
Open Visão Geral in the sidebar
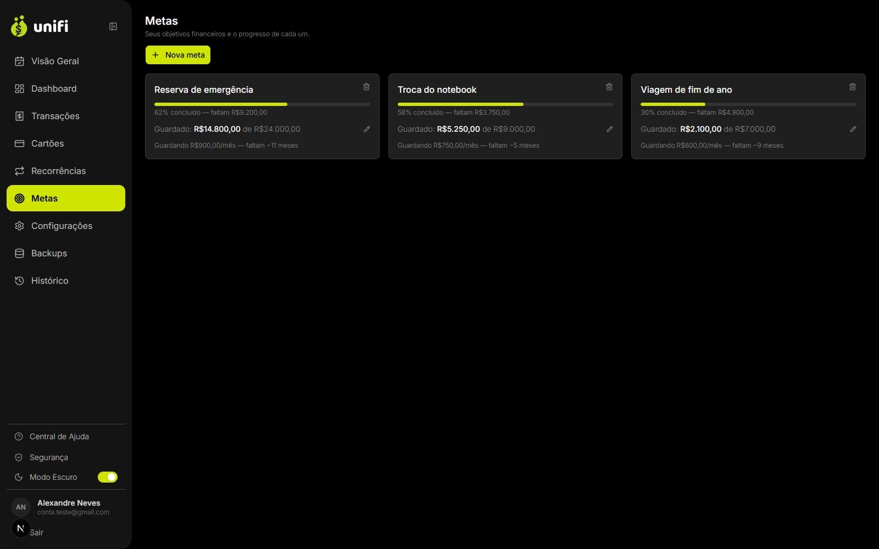click(66, 61)
